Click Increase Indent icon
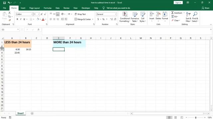Viewport: 213px width, 119px height. point(66,19)
